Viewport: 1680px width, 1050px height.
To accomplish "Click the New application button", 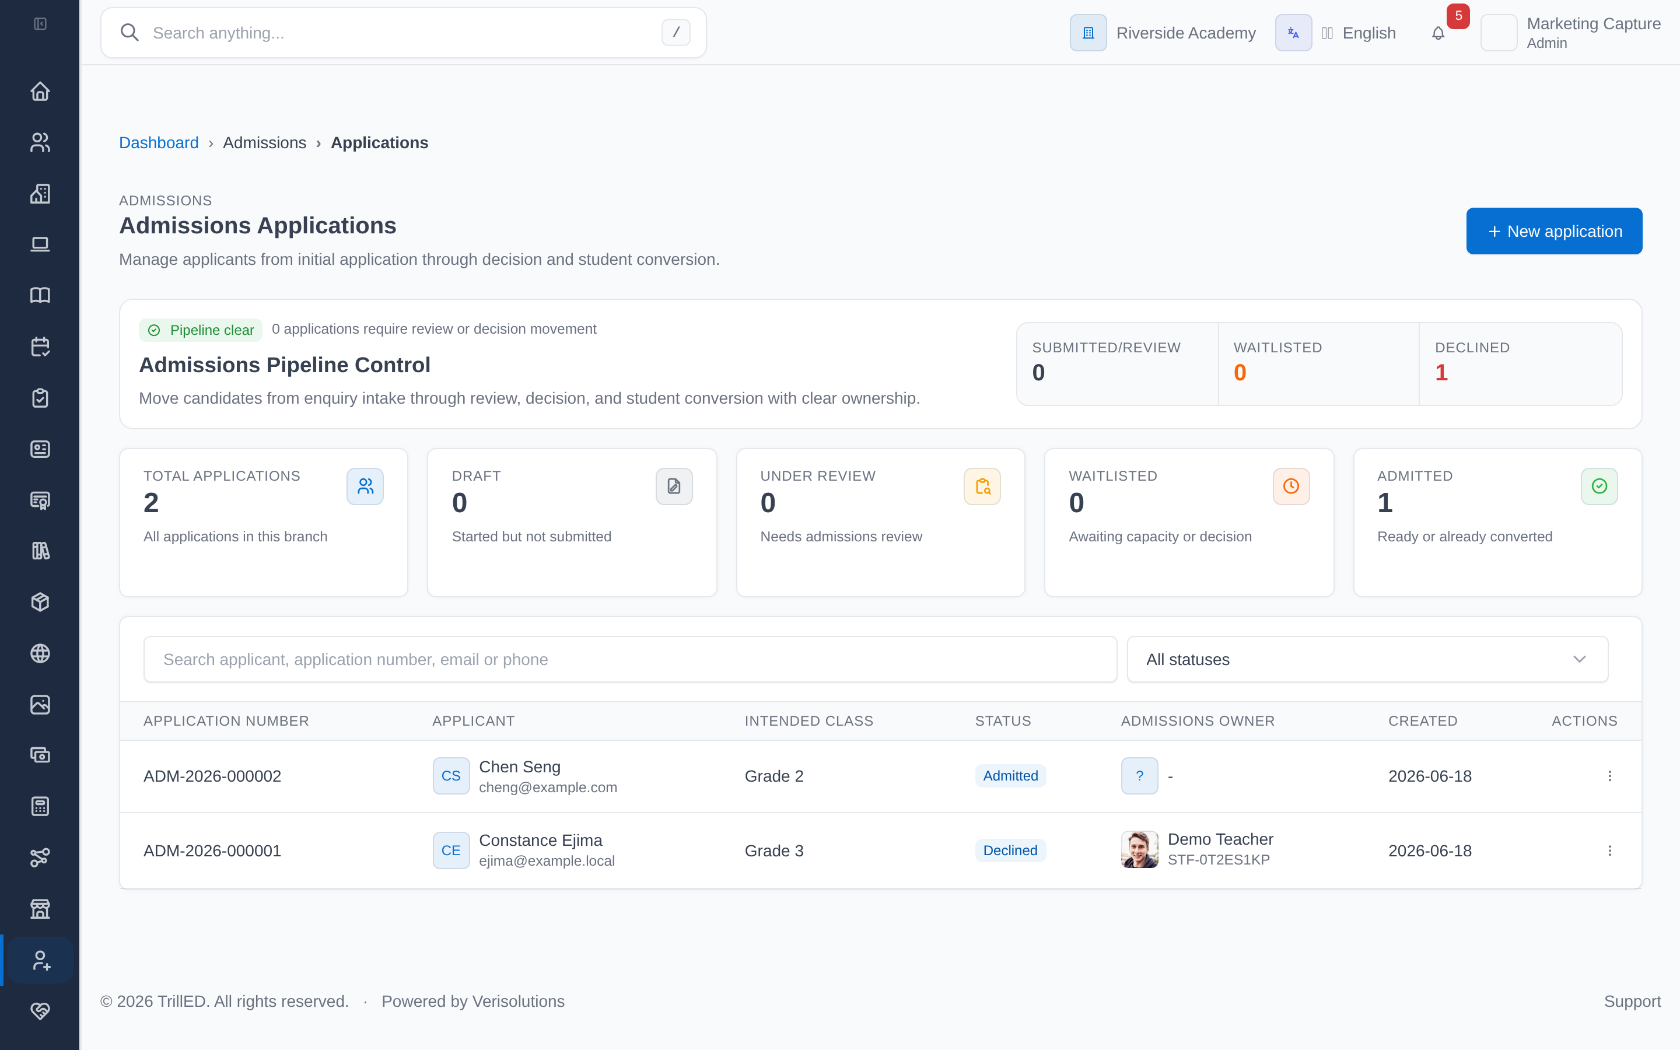I will [x=1553, y=231].
